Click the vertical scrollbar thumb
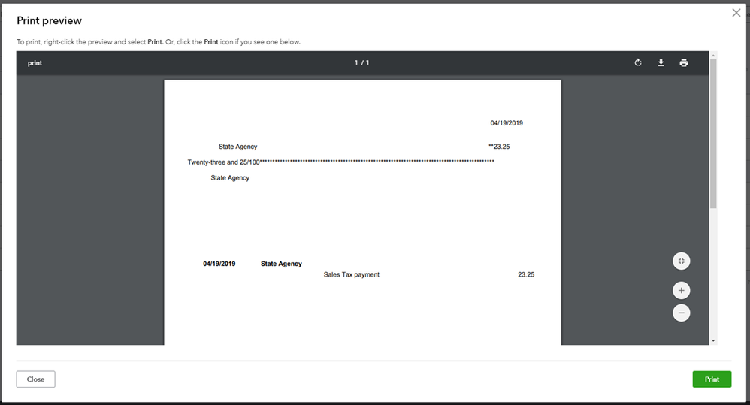 tap(713, 134)
